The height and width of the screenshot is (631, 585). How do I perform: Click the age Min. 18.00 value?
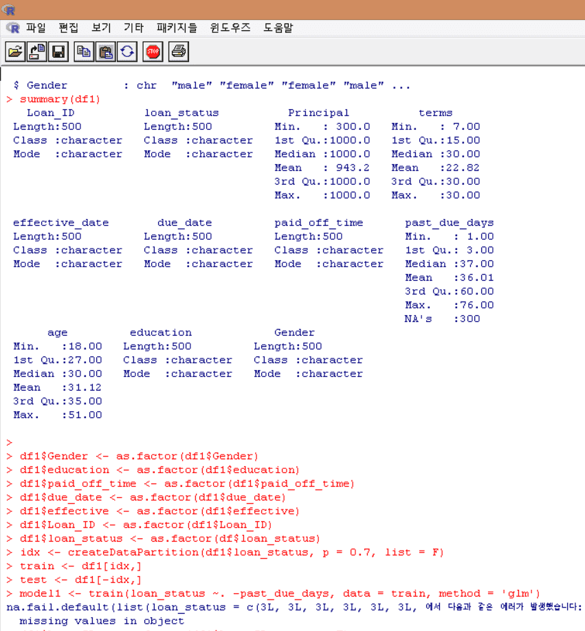(85, 347)
